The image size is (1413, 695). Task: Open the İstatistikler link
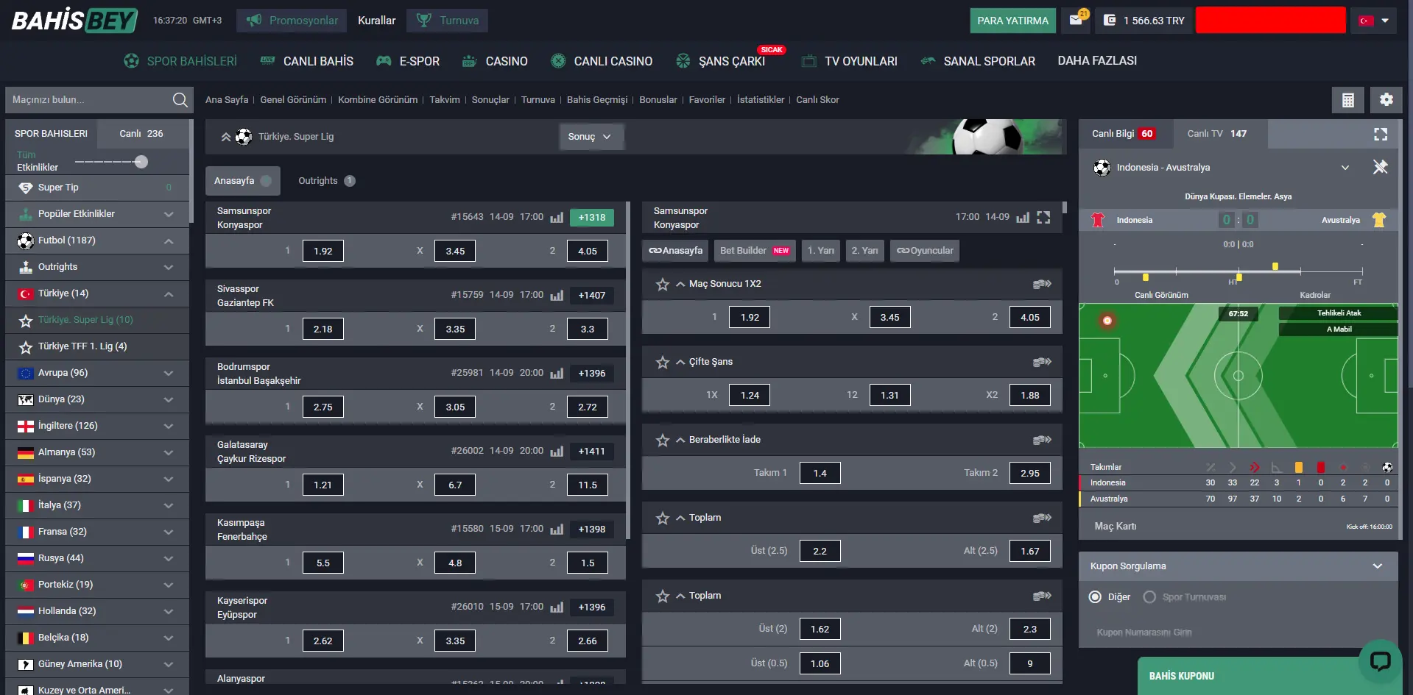point(761,100)
